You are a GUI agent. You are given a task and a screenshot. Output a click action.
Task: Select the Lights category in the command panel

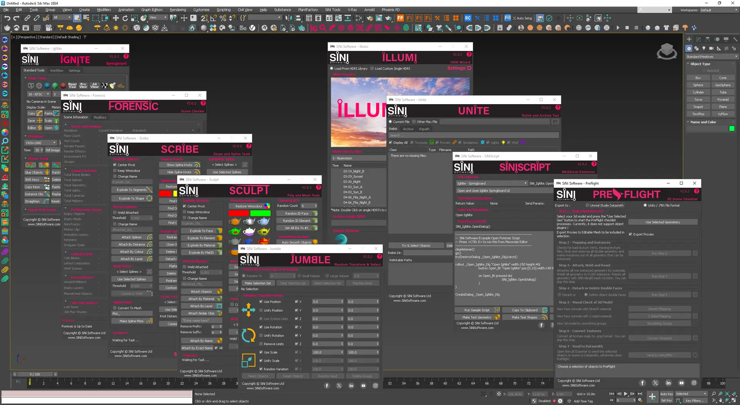704,49
